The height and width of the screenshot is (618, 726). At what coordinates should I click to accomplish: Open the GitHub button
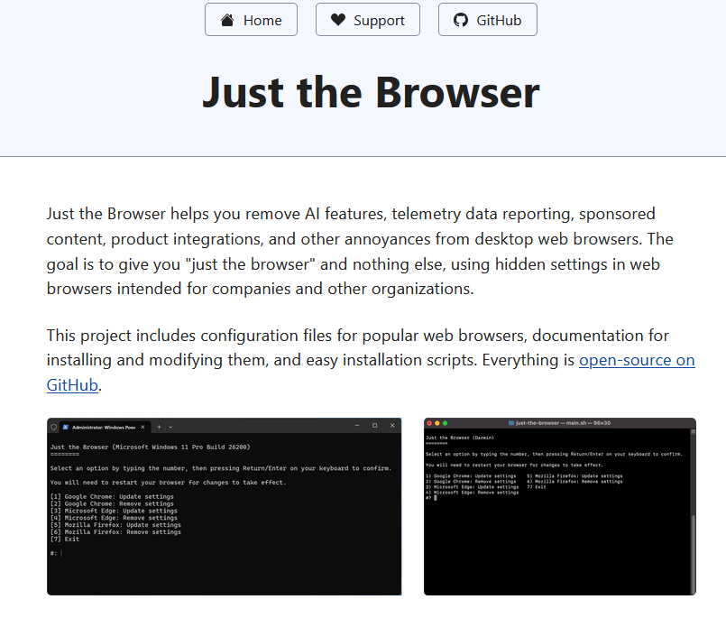487,19
